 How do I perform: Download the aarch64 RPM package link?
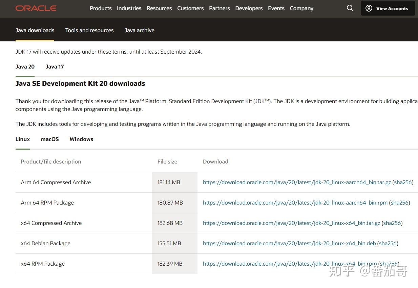(x=295, y=203)
